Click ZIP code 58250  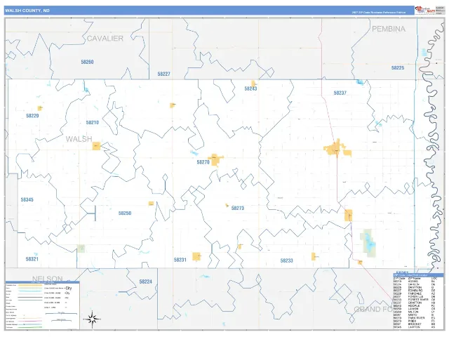pyautogui.click(x=125, y=213)
